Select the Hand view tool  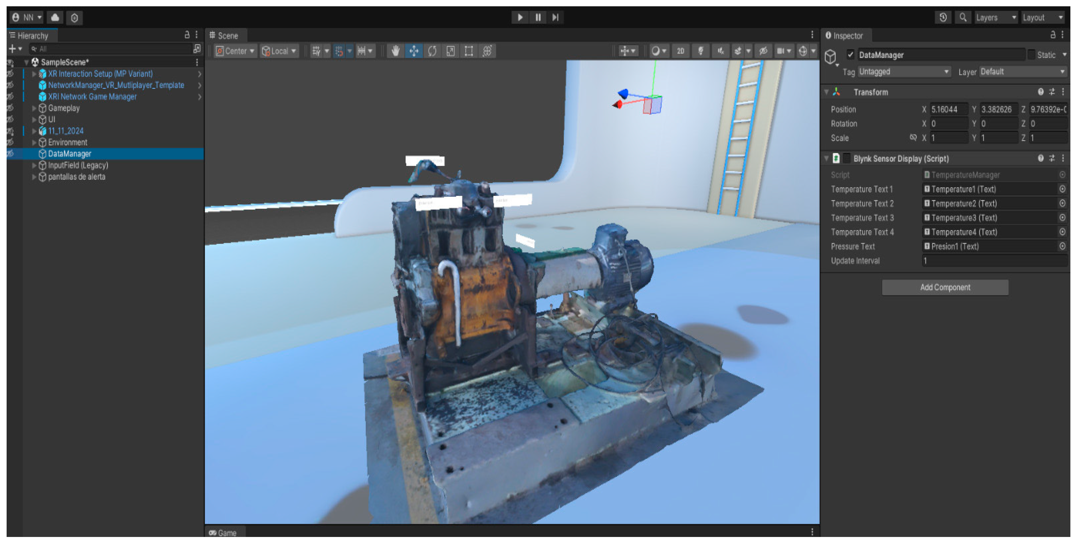point(395,51)
